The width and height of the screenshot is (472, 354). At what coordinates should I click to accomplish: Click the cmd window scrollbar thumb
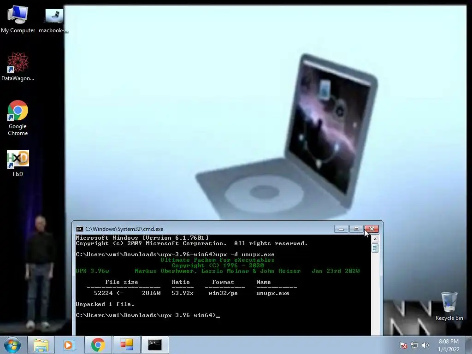375,248
